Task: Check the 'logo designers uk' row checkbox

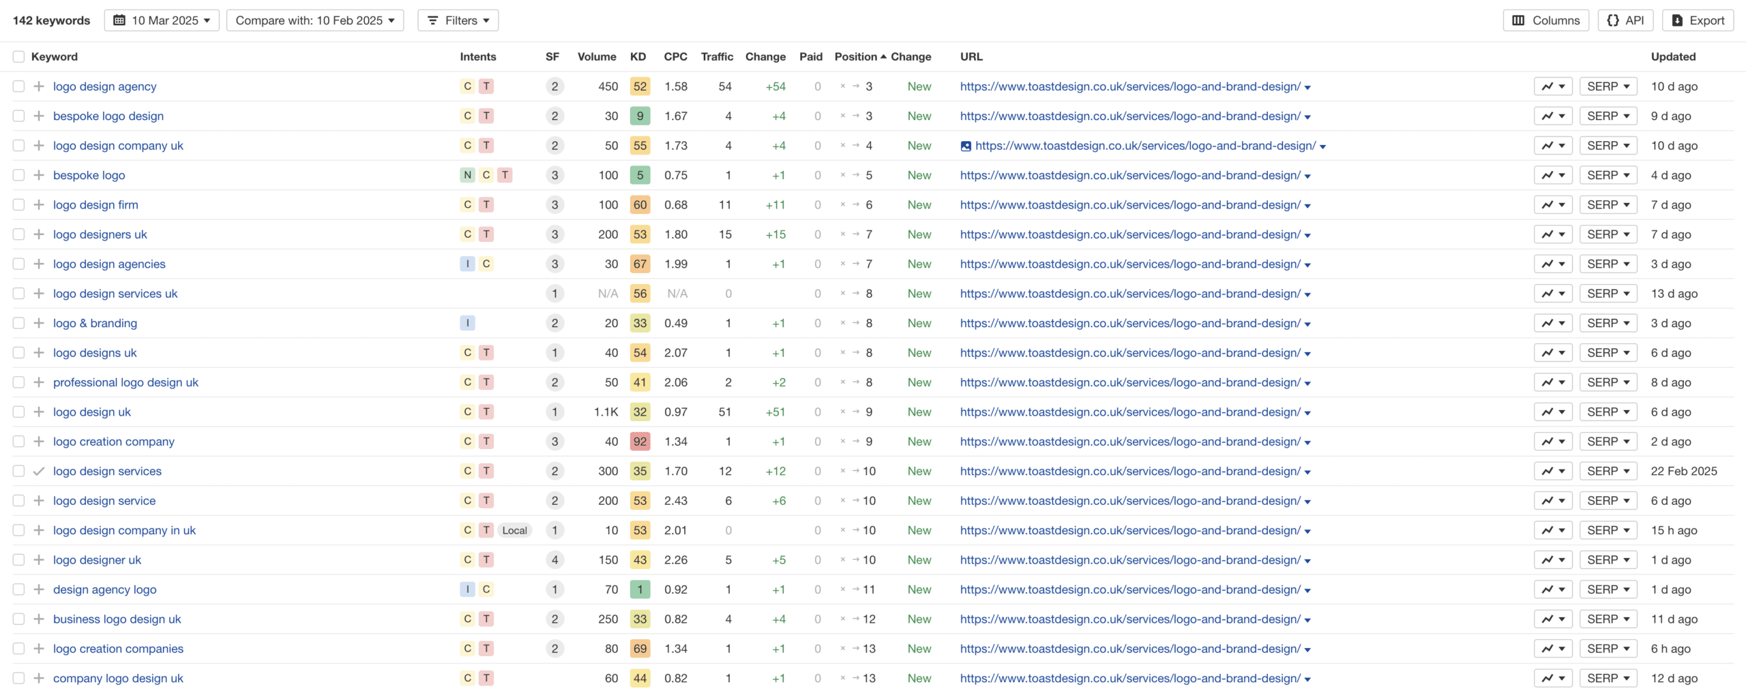Action: (18, 234)
